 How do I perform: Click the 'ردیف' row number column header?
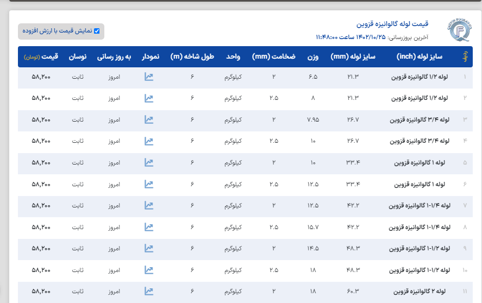(x=464, y=56)
